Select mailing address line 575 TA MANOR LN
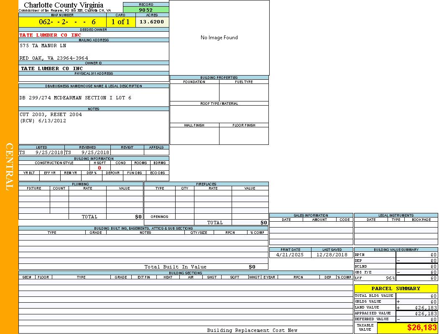The image size is (439, 334). (x=43, y=46)
